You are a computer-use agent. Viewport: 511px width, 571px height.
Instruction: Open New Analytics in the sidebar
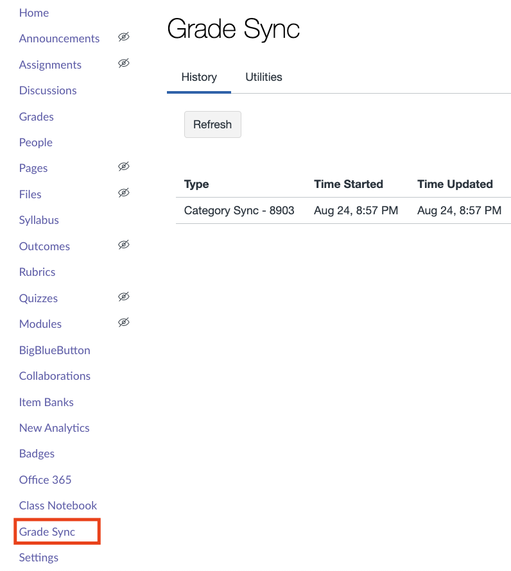(54, 428)
